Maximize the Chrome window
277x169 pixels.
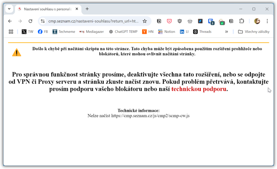(x=254, y=9)
